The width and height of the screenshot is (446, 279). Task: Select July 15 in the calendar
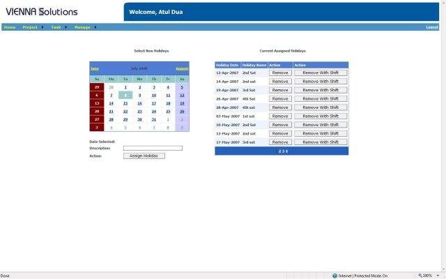pyautogui.click(x=125, y=103)
